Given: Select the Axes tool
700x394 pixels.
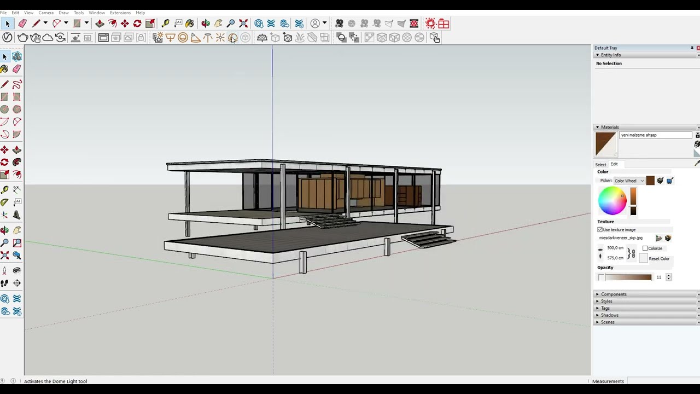Looking at the screenshot, I should coord(5,215).
